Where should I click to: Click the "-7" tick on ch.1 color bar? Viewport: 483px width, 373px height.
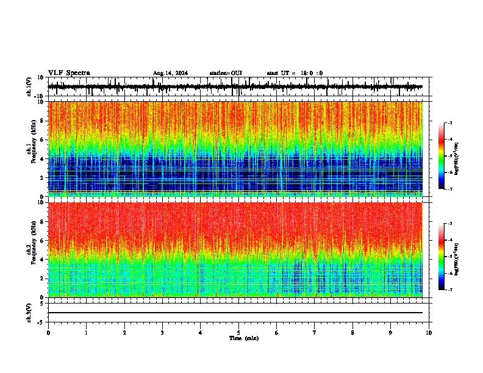click(x=450, y=189)
